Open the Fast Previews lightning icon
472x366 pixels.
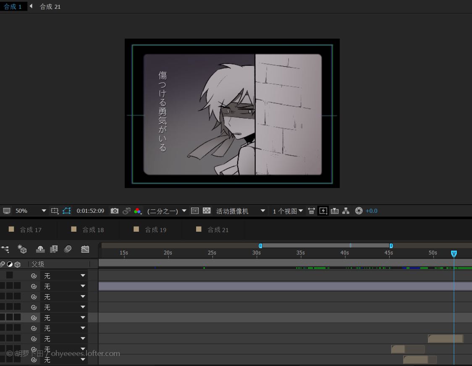323,211
